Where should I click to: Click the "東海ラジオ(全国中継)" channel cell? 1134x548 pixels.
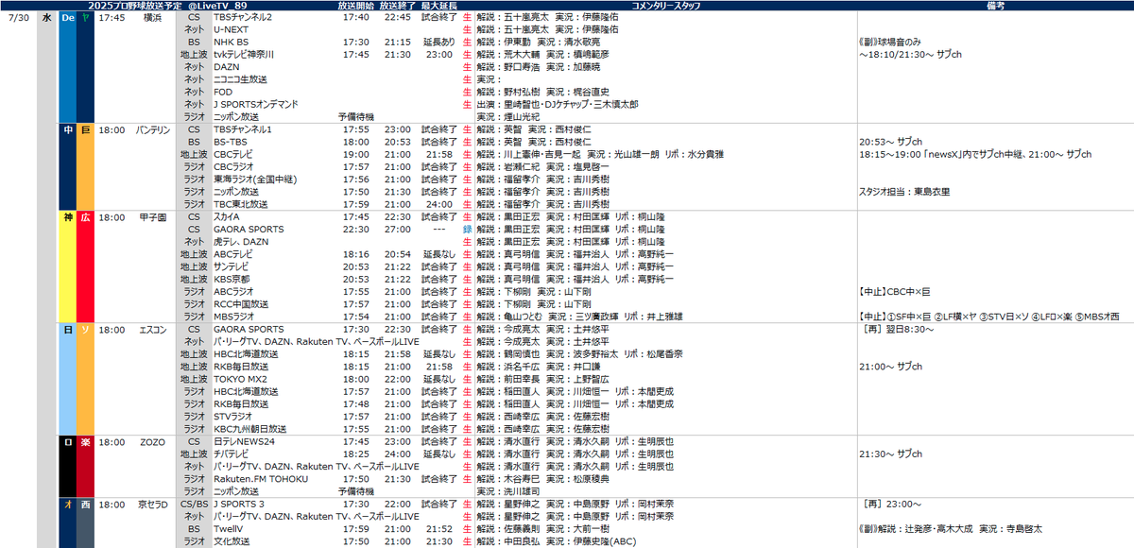[x=253, y=180]
